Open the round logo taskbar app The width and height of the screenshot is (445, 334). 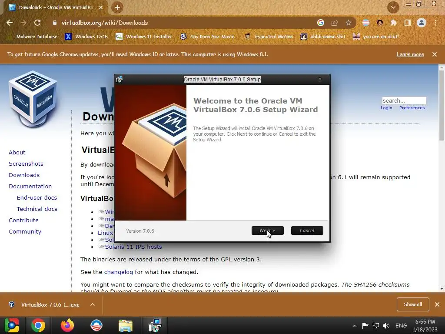point(96,325)
